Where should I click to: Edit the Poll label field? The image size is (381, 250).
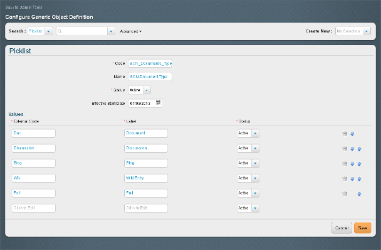(x=146, y=193)
